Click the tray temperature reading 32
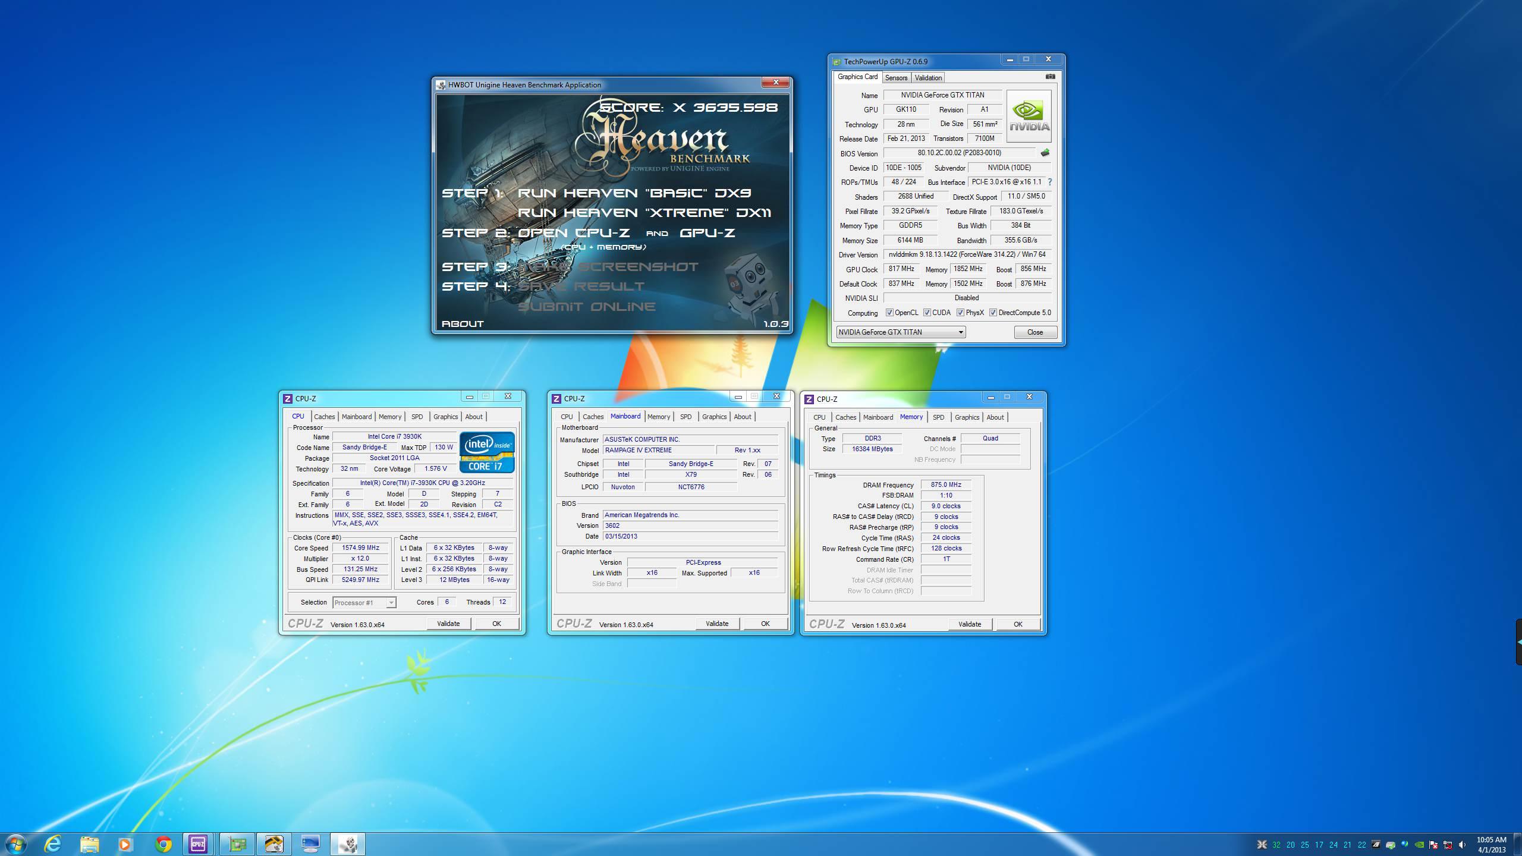The width and height of the screenshot is (1522, 856). [x=1276, y=845]
